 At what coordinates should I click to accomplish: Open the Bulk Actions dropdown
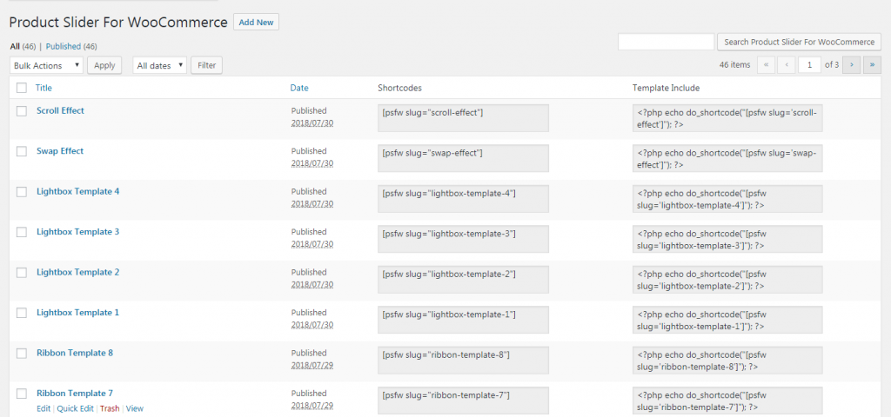47,65
